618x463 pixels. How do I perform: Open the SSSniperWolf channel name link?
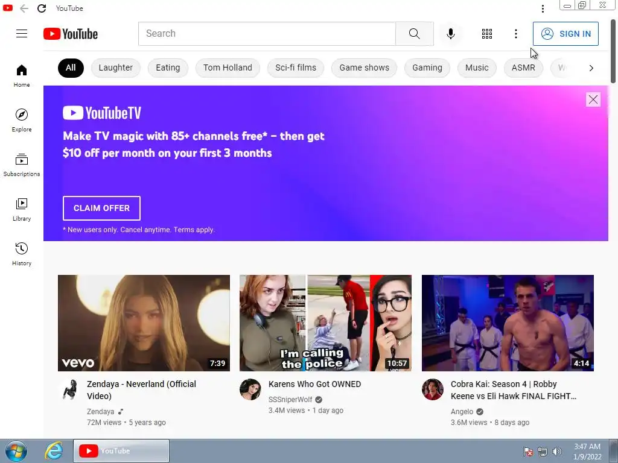290,400
